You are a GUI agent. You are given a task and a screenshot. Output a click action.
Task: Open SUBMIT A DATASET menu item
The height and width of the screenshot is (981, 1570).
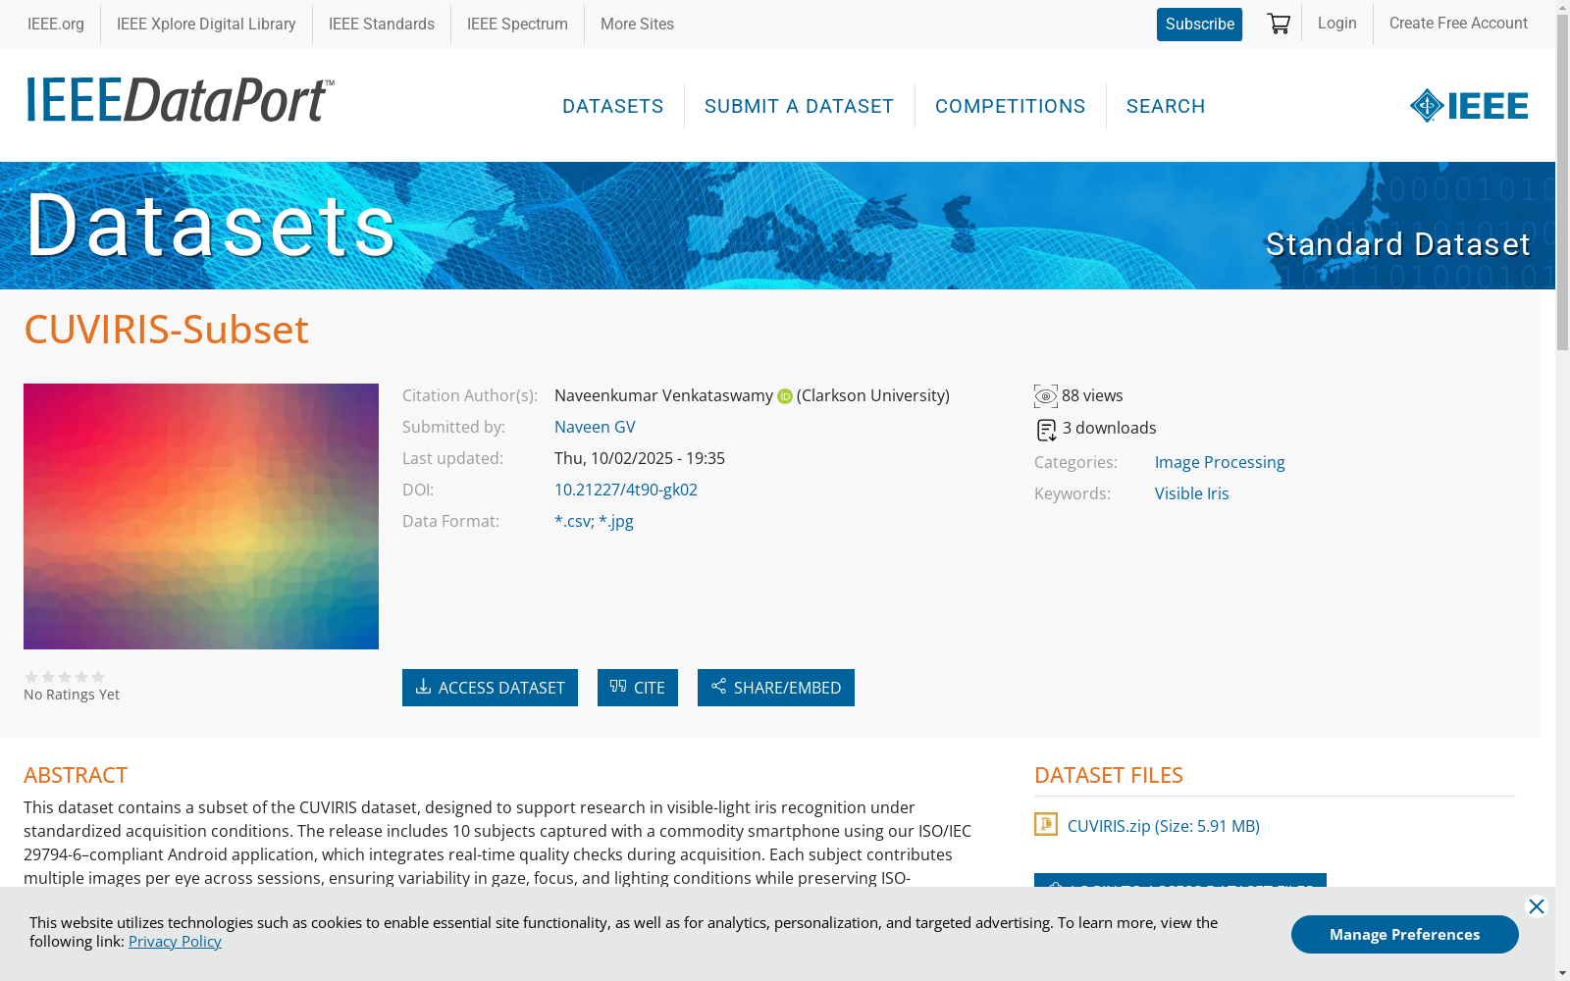800,106
